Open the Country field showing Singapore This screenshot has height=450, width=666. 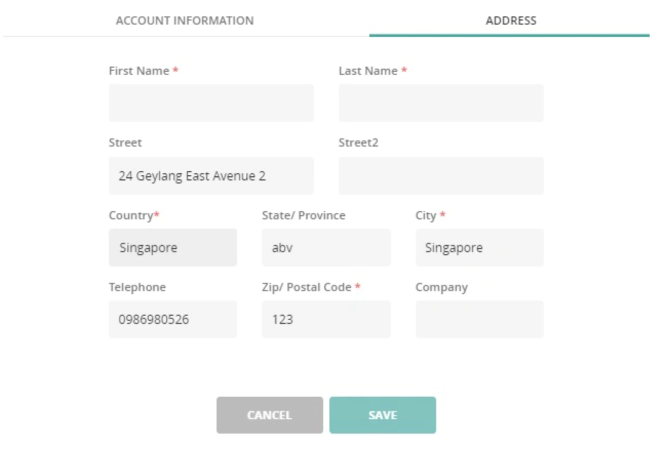point(173,247)
